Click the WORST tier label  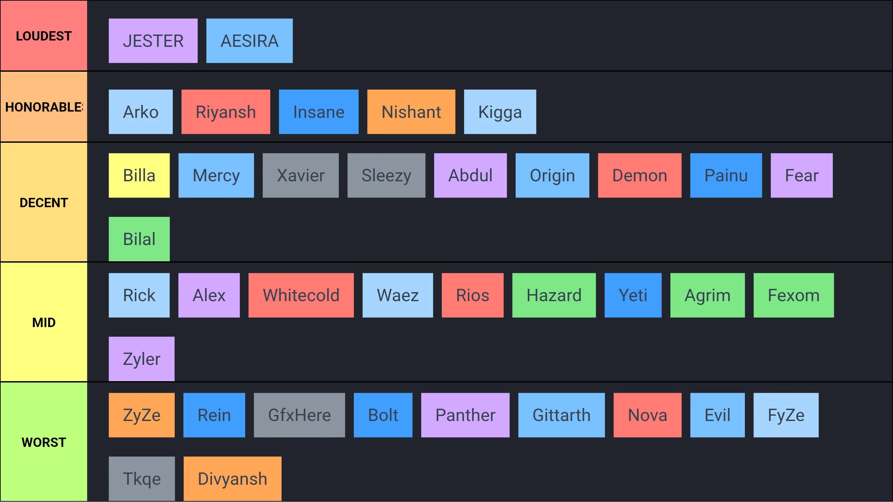pos(44,443)
